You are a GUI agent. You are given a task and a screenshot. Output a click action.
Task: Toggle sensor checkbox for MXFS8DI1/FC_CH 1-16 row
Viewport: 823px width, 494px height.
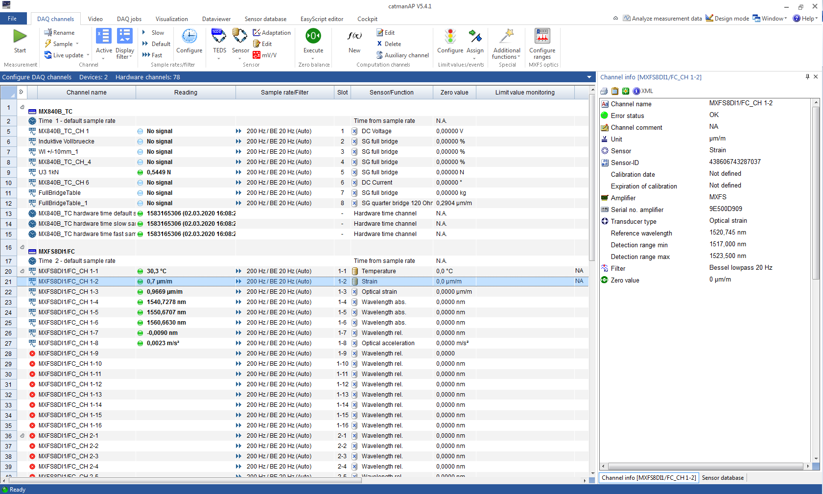354,425
